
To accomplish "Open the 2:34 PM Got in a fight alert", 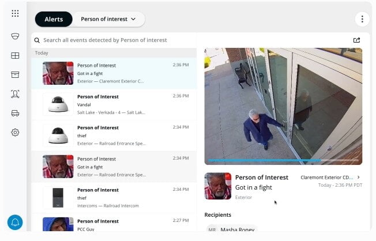I will click(114, 167).
